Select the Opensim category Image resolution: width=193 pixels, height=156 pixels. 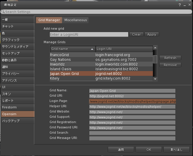(x=18, y=114)
